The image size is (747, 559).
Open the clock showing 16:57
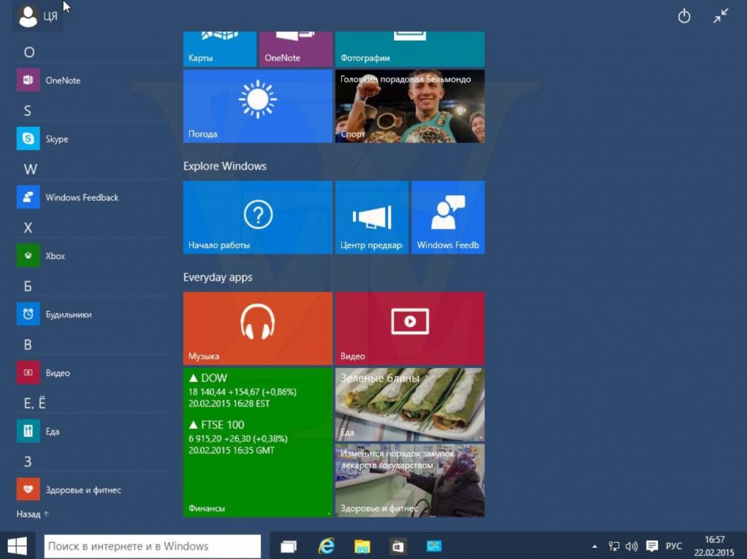pos(714,546)
